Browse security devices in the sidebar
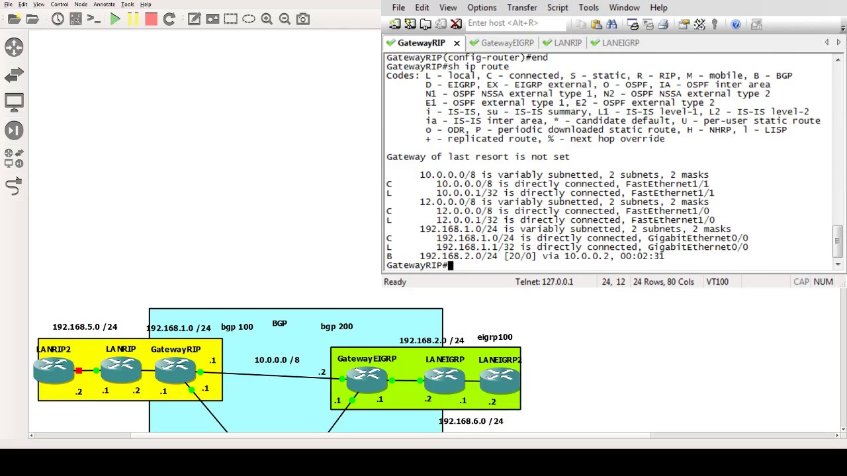The image size is (847, 476). click(x=14, y=130)
